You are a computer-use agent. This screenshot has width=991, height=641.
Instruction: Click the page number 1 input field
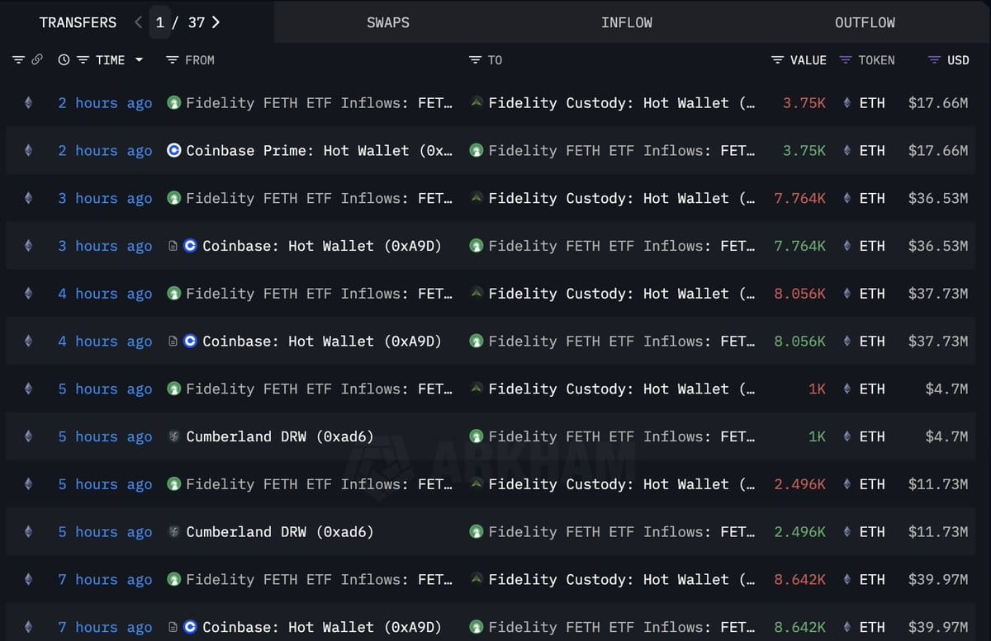pos(160,22)
